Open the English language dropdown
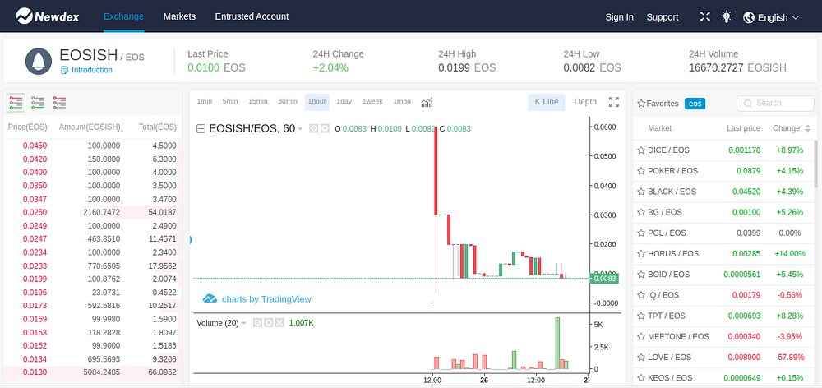Screen dimensions: 822x388 [x=778, y=17]
